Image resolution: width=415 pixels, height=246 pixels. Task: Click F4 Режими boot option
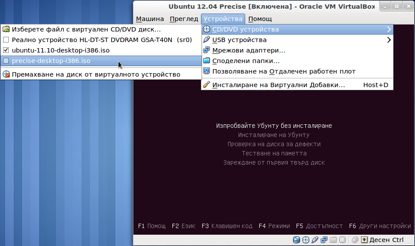pyautogui.click(x=274, y=226)
